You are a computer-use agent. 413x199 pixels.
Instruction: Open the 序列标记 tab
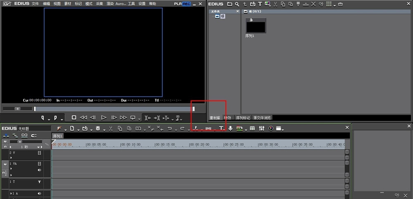243,118
